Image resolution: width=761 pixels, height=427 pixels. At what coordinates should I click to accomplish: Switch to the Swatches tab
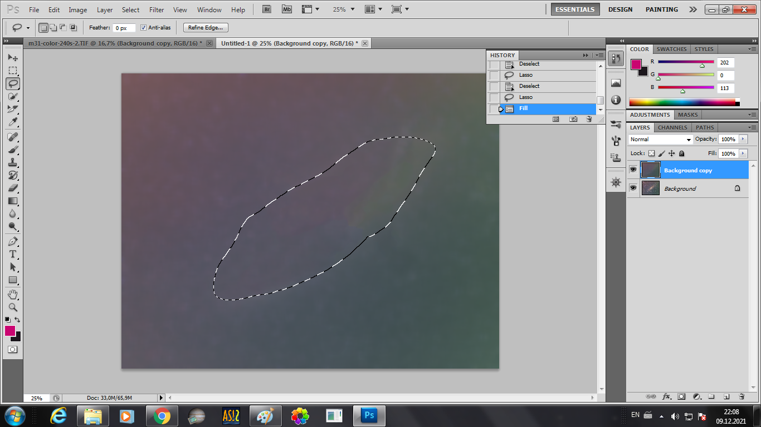pyautogui.click(x=671, y=49)
